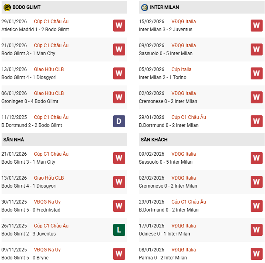Click the Atletico Madrid 1-2 Bodo Glimt result
The height and width of the screenshot is (263, 265).
35,30
